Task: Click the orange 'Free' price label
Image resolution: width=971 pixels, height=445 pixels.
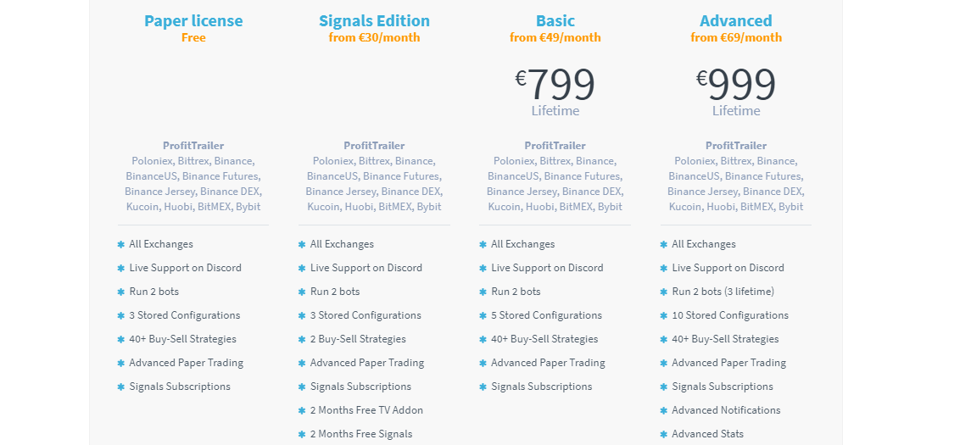Action: pyautogui.click(x=193, y=38)
